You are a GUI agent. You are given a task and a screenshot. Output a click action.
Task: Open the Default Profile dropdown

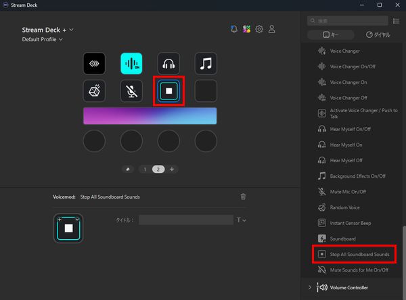(42, 39)
